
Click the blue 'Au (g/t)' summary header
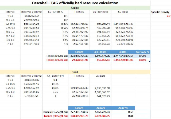123,108
